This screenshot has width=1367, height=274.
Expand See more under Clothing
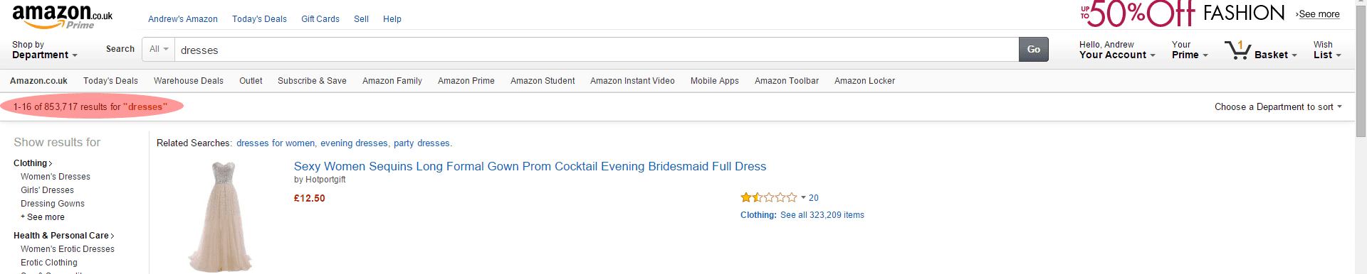coord(43,217)
